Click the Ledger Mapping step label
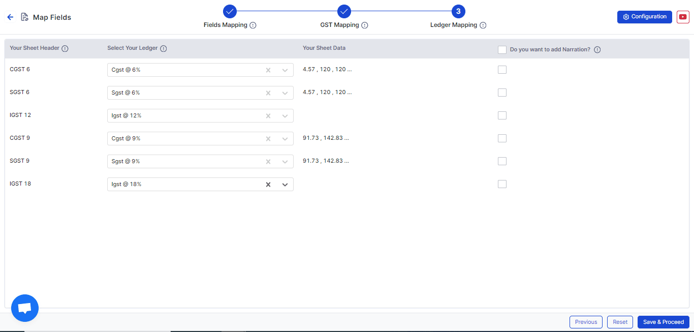694x332 pixels. [454, 25]
